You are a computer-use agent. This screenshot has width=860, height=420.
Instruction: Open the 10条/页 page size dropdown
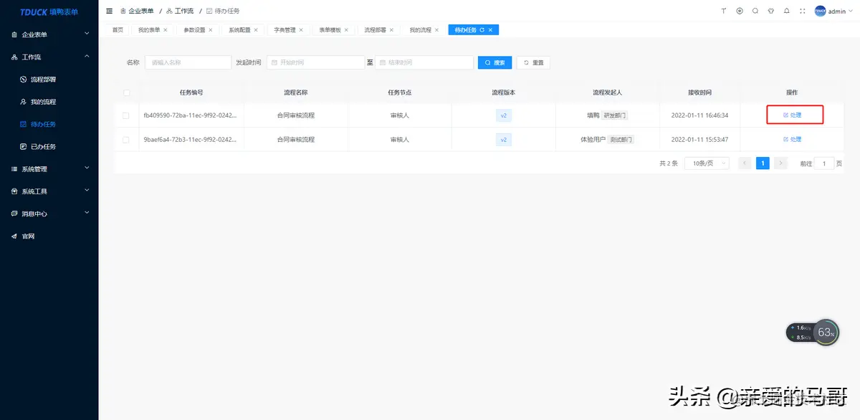[707, 163]
